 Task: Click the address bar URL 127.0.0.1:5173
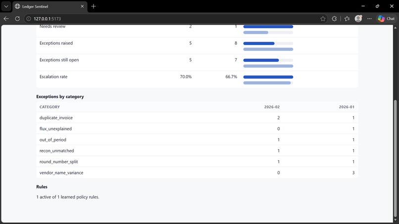click(48, 19)
